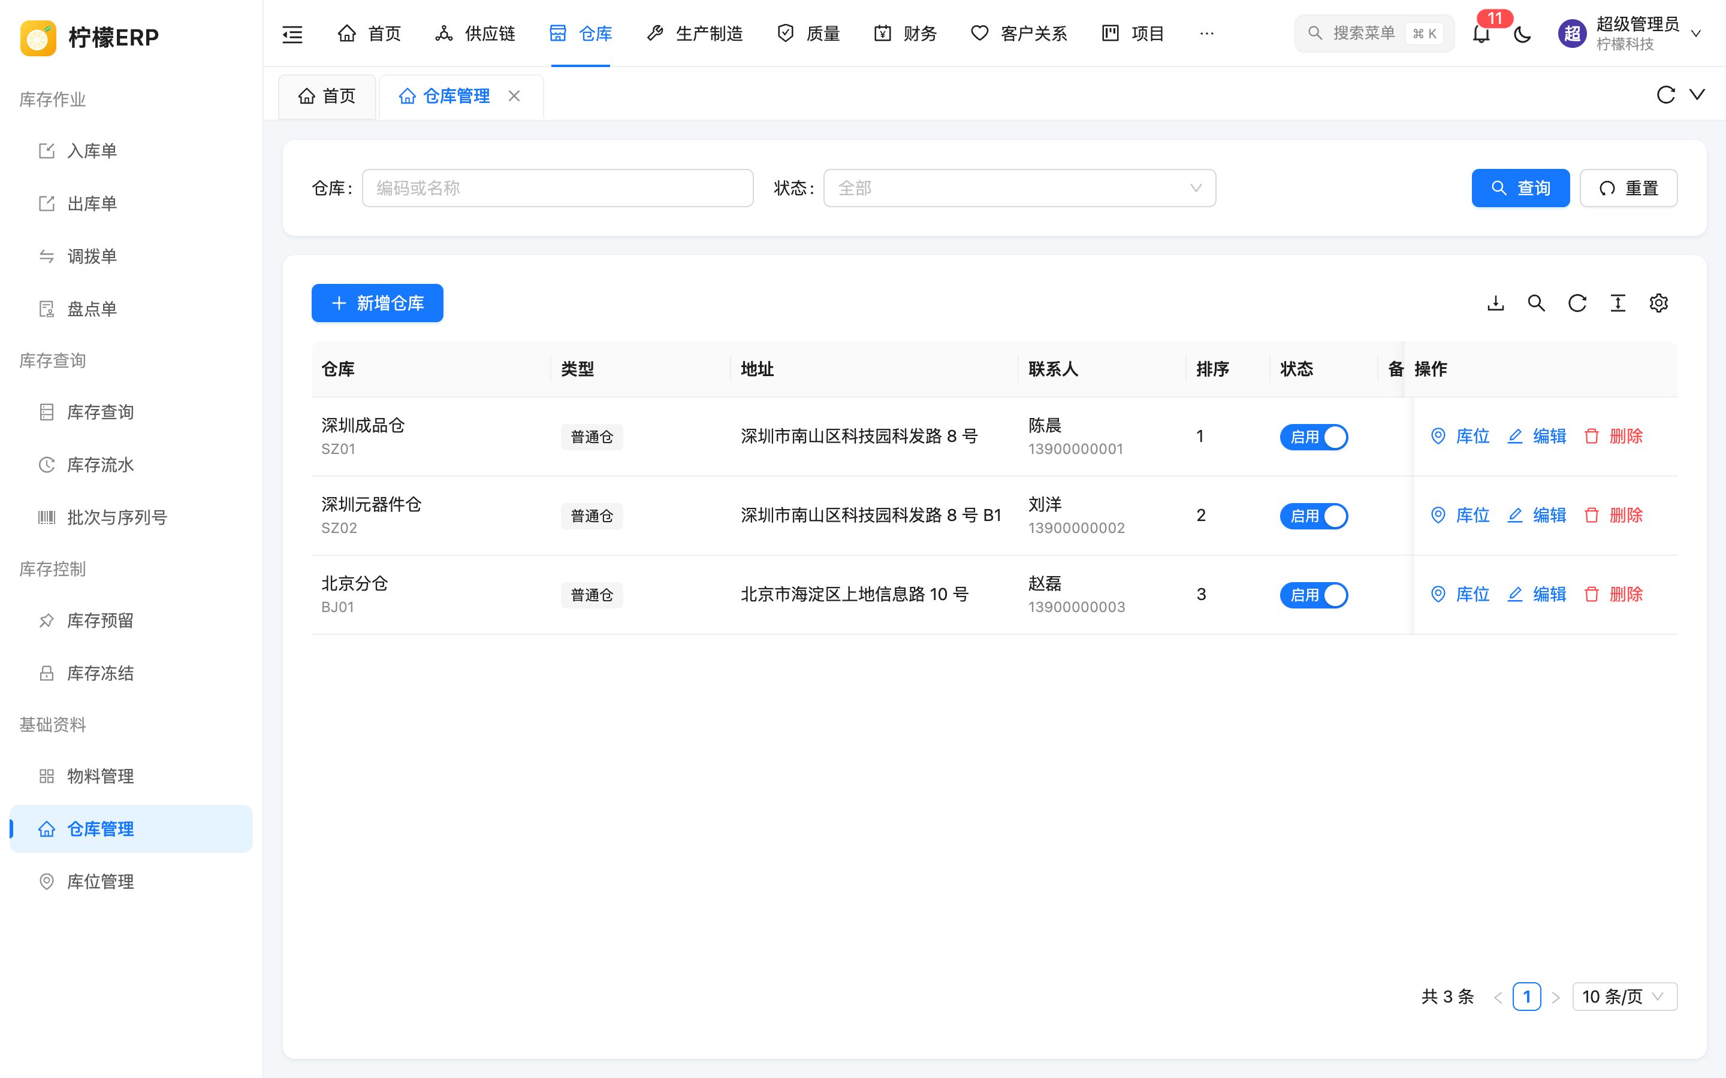
Task: Click the next page arrow
Action: [x=1556, y=997]
